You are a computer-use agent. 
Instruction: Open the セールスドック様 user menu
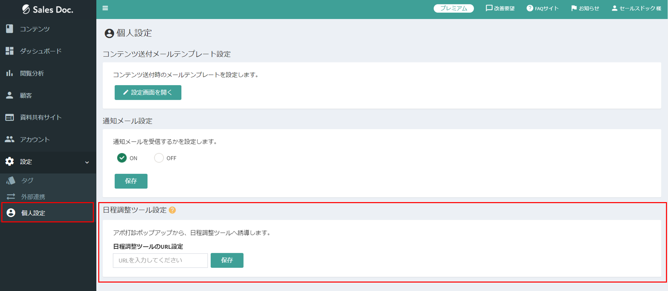tap(636, 8)
